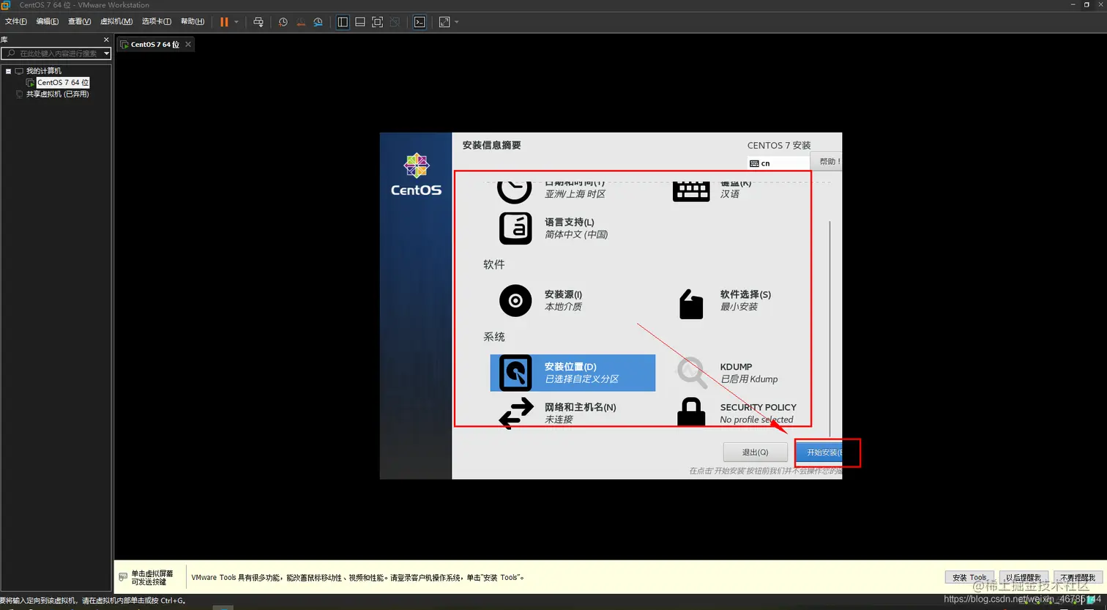Click the VMware Workstation title bar app icon
Viewport: 1107px width, 610px height.
[x=6, y=5]
